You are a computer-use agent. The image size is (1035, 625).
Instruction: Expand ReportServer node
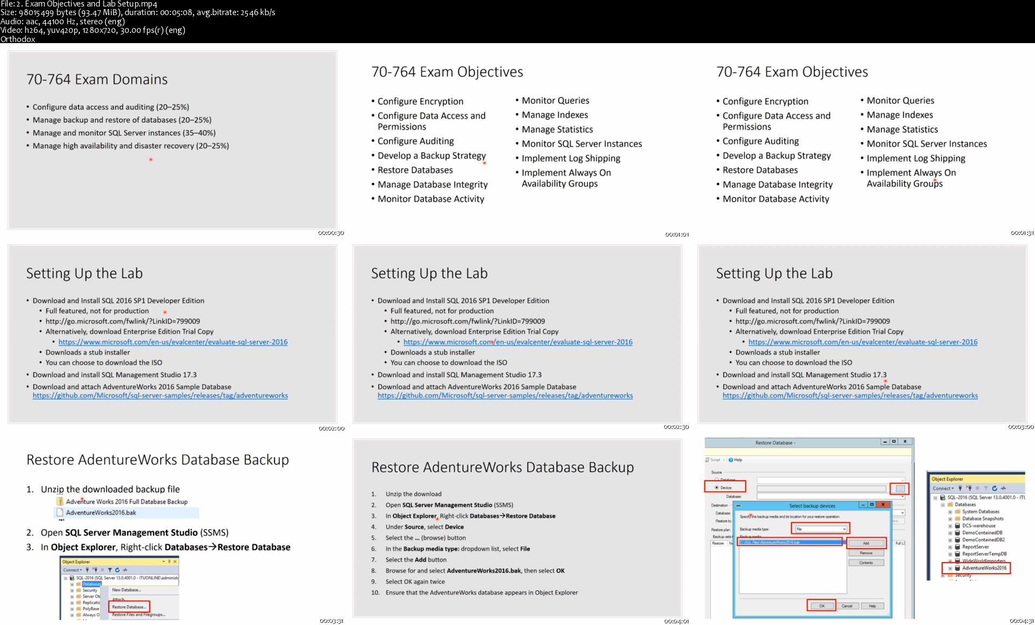coord(950,546)
